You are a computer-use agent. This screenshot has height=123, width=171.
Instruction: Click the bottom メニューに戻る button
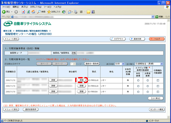pyautogui.click(x=11, y=109)
